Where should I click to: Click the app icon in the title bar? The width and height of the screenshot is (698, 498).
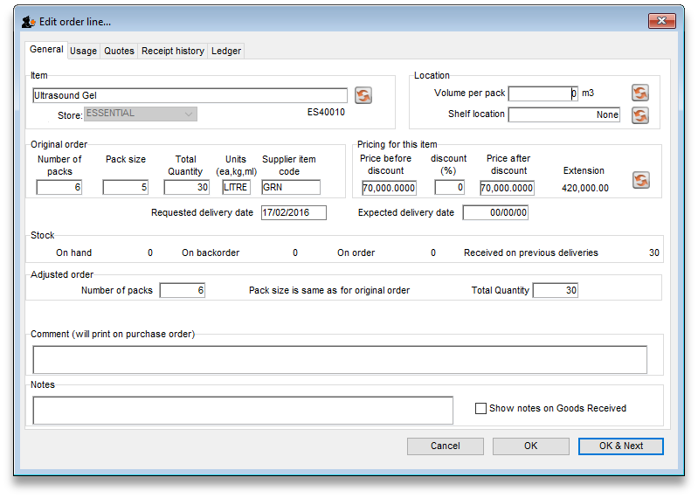28,21
